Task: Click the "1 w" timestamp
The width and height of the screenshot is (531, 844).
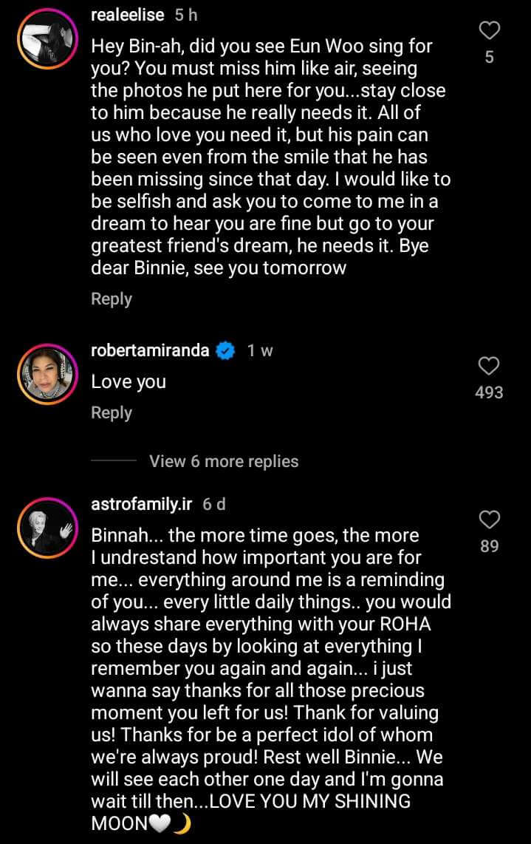Action: (260, 351)
